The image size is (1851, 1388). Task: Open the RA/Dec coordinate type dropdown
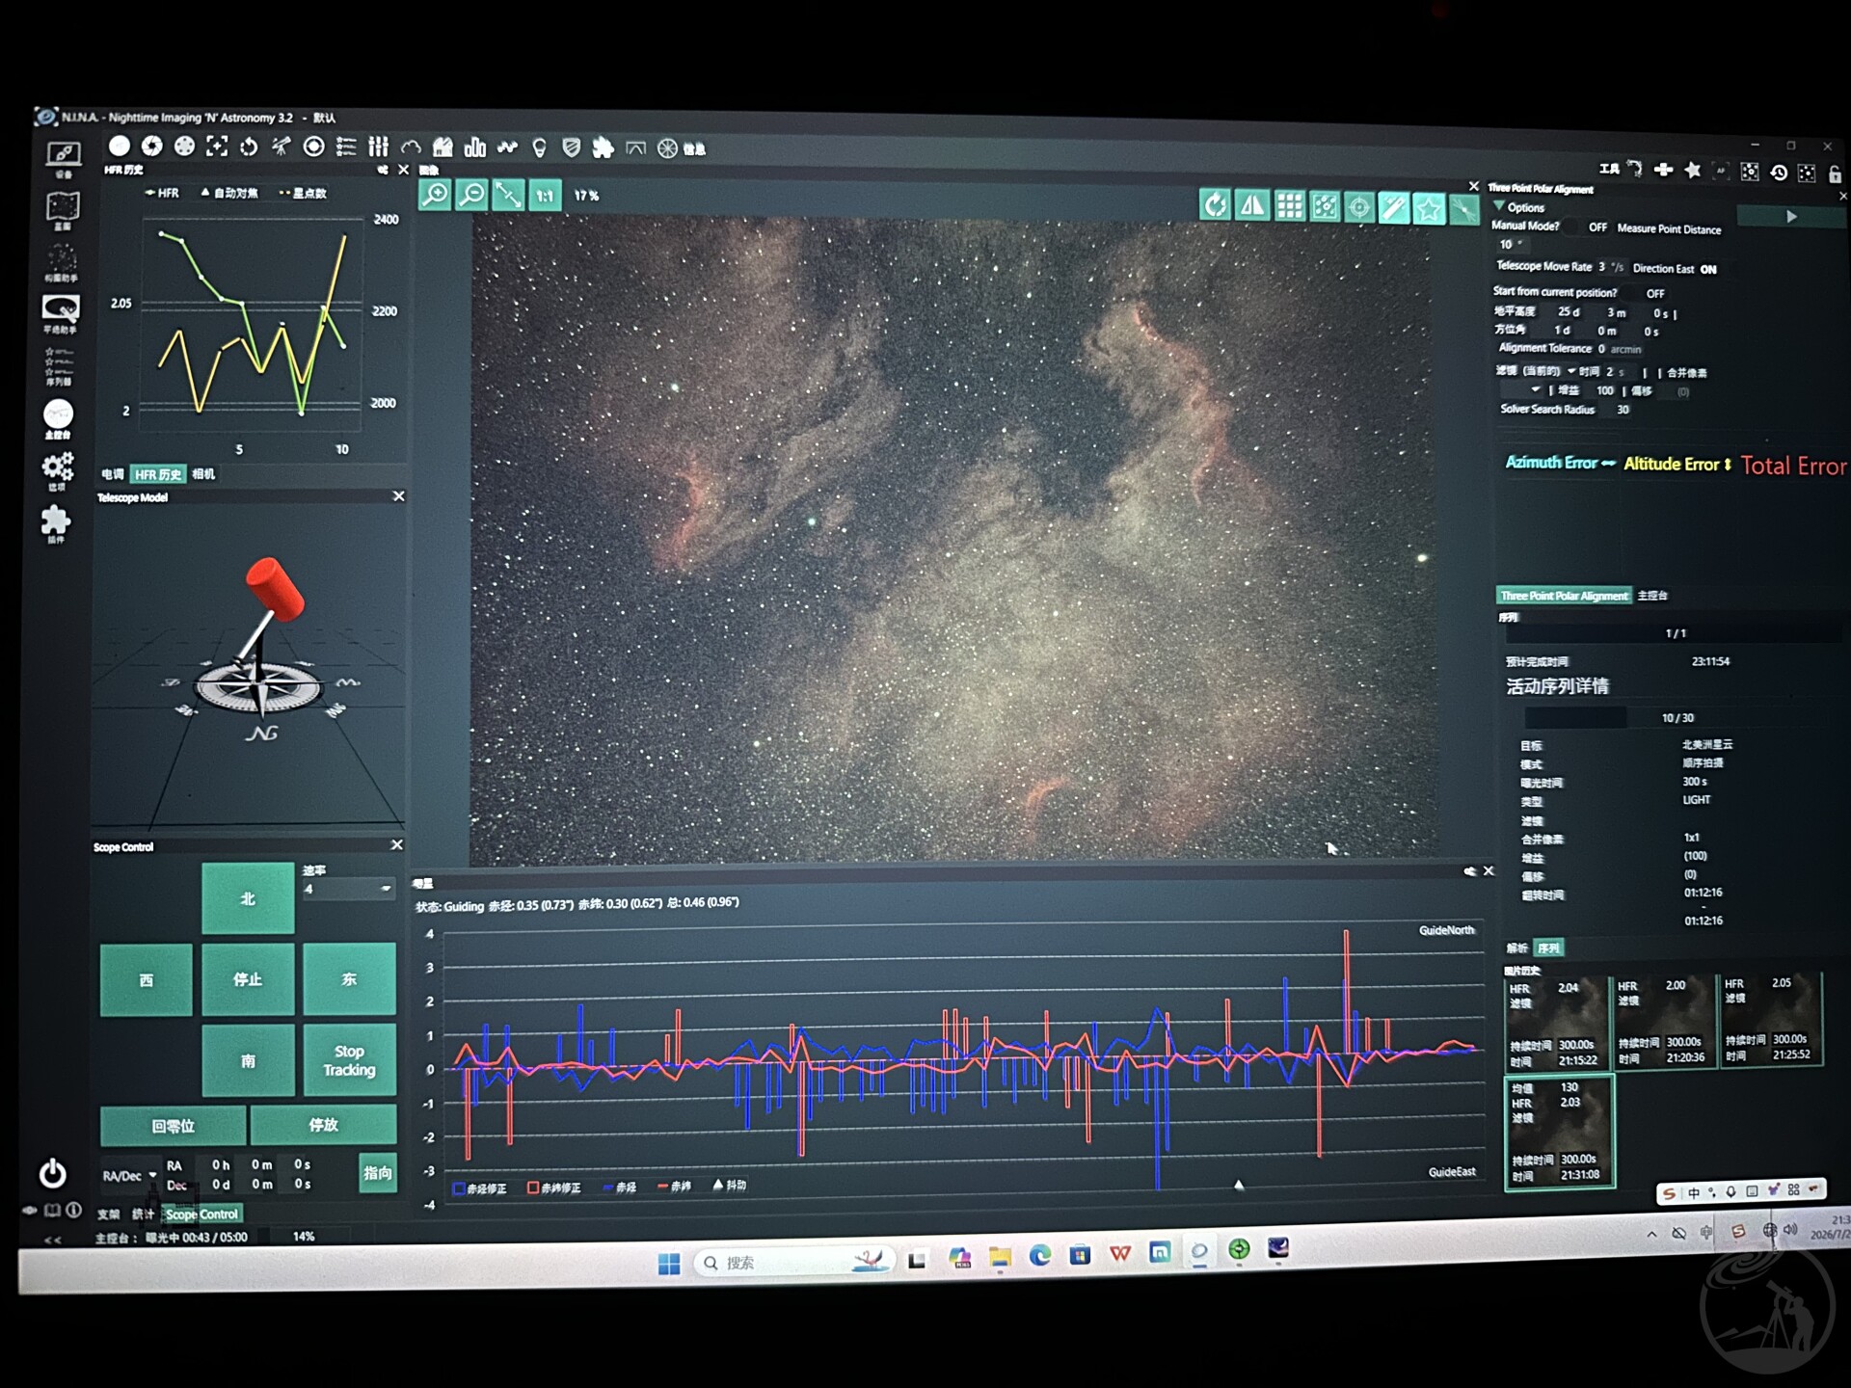click(x=129, y=1176)
